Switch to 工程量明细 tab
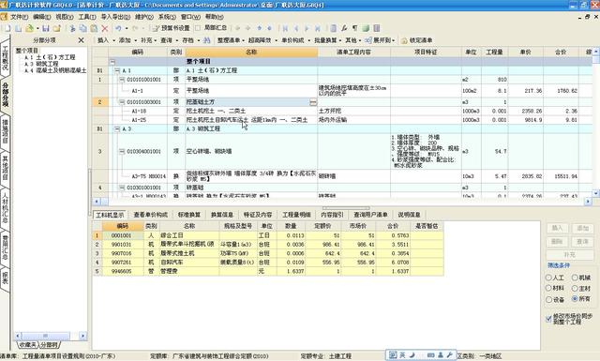Screen dimensions: 600x361 (296, 215)
